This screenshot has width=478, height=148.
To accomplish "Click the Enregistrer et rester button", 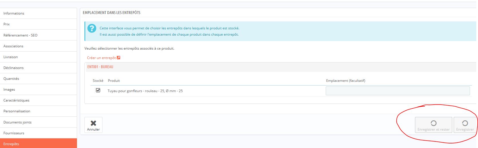I will (x=433, y=125).
